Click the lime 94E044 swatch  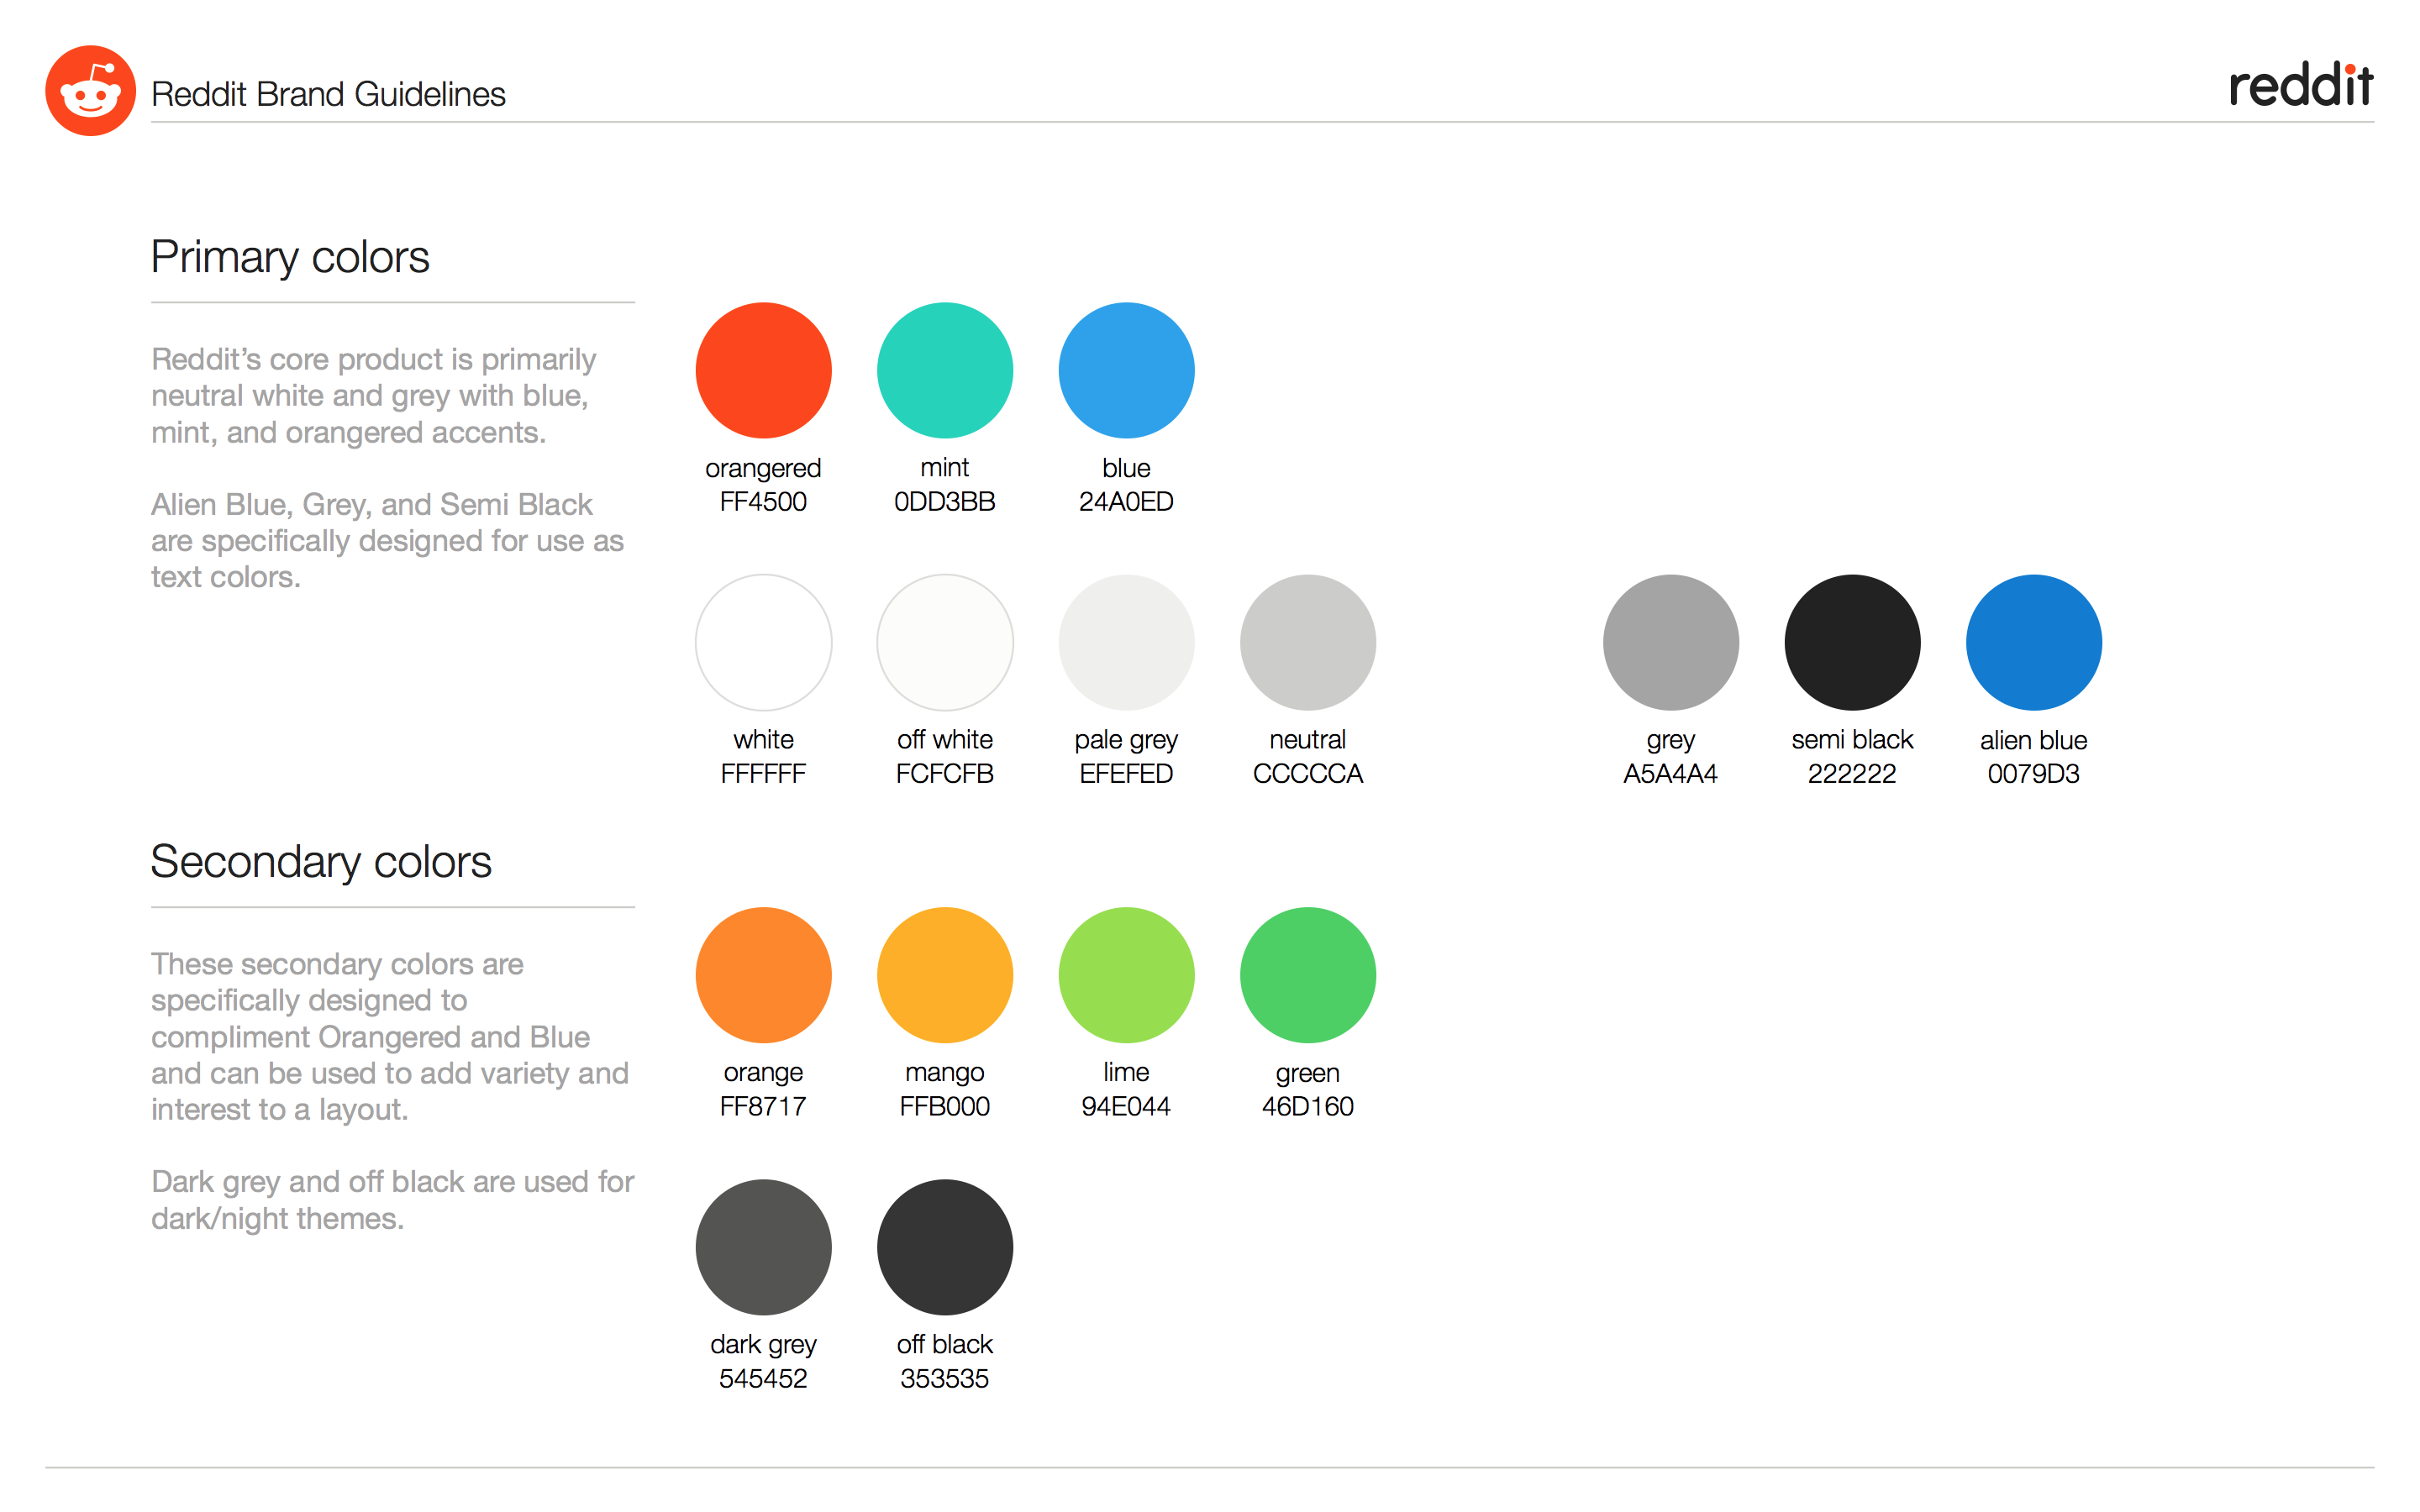(x=1126, y=975)
